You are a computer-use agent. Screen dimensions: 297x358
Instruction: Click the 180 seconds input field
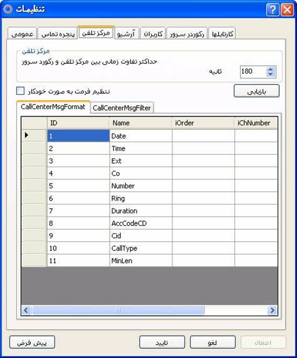tap(253, 72)
